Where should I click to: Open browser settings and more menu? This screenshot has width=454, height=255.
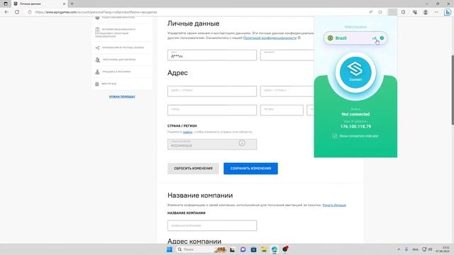coord(436,12)
